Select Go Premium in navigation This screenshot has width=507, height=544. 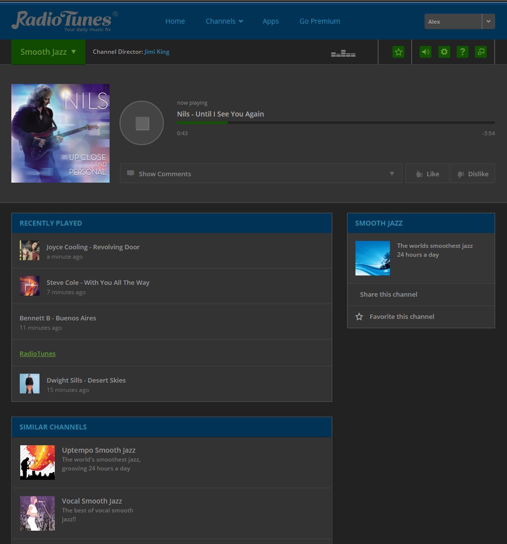pyautogui.click(x=319, y=21)
